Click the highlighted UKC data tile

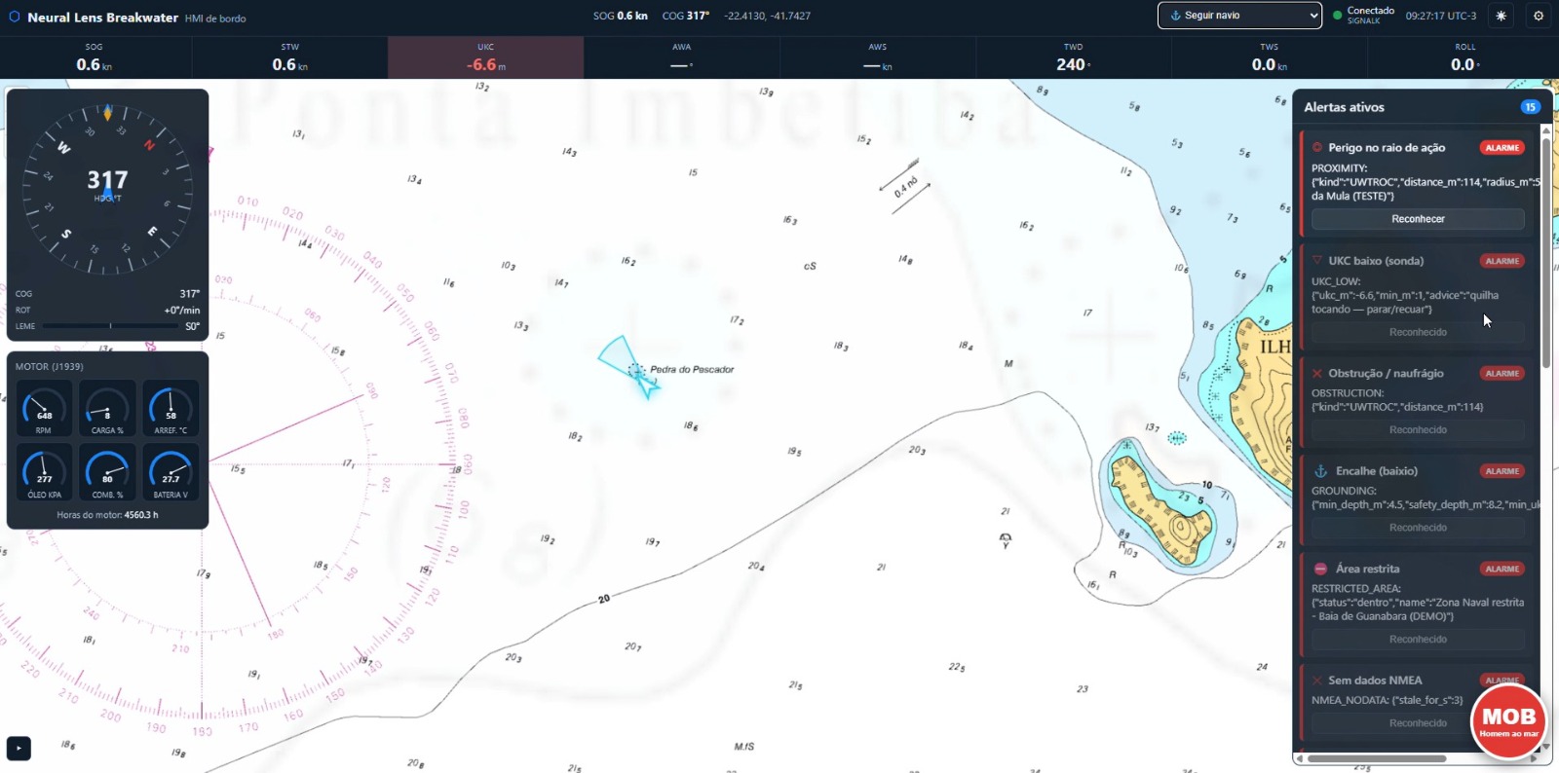(x=486, y=57)
